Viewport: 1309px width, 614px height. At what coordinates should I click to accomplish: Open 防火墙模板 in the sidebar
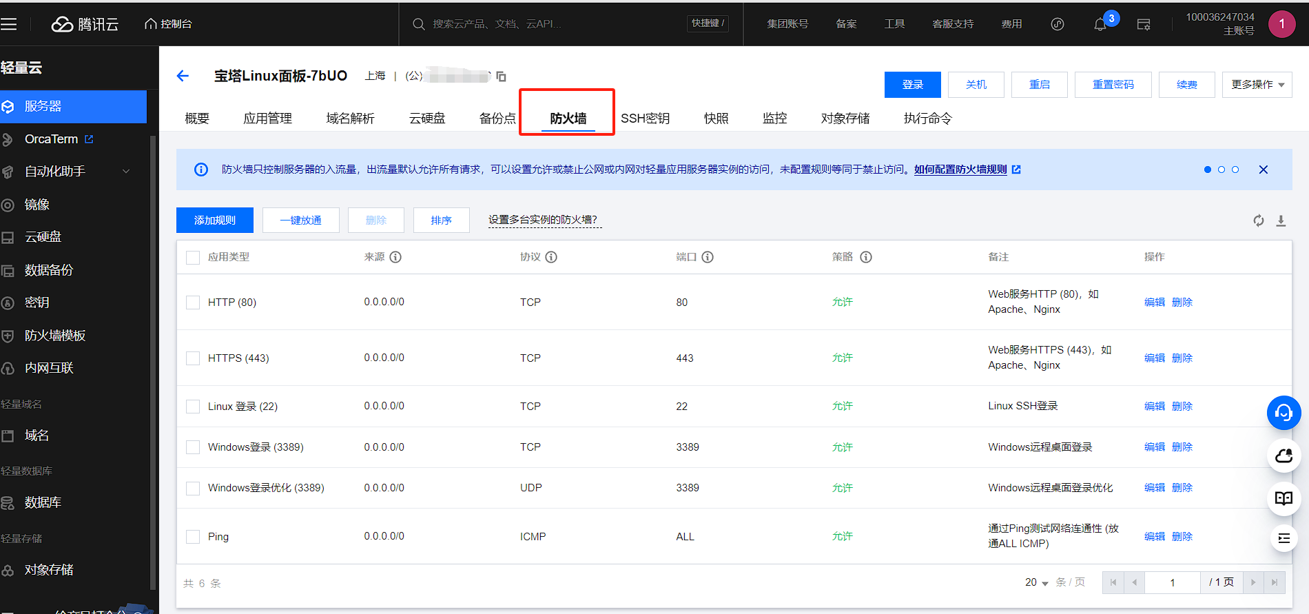(x=55, y=336)
